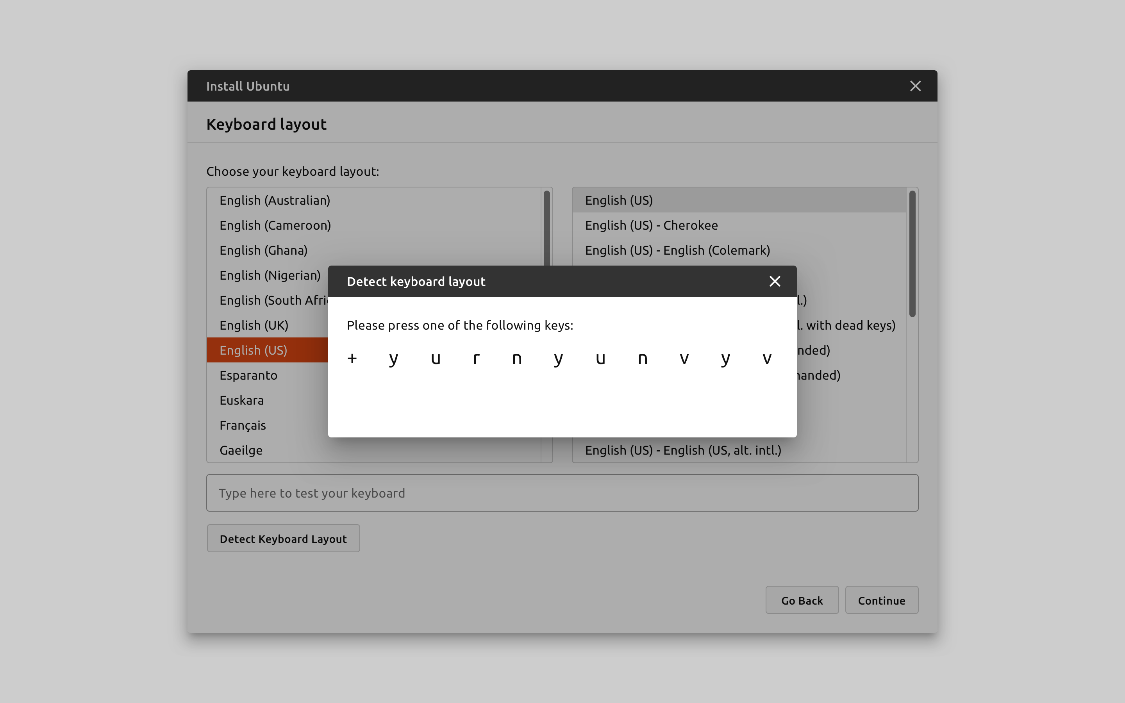Select English (US, alt. intl.) variant
Screen dimensions: 1125x703
pyautogui.click(x=683, y=450)
